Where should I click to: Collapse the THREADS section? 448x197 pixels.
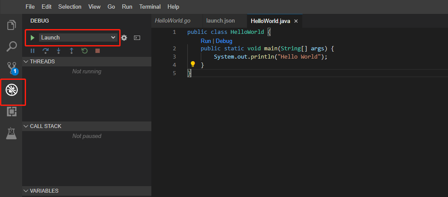(87, 62)
